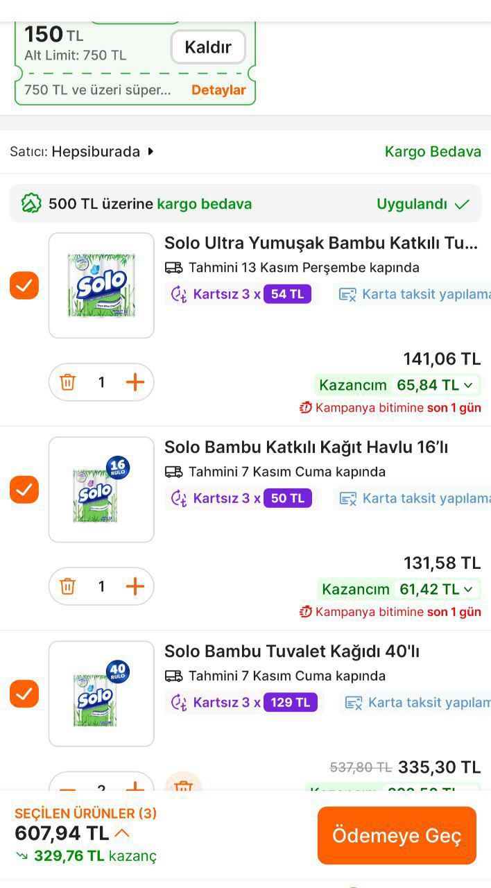Click the trash icon beside Kağıt Havlu quantity
491x888 pixels.
(x=67, y=586)
